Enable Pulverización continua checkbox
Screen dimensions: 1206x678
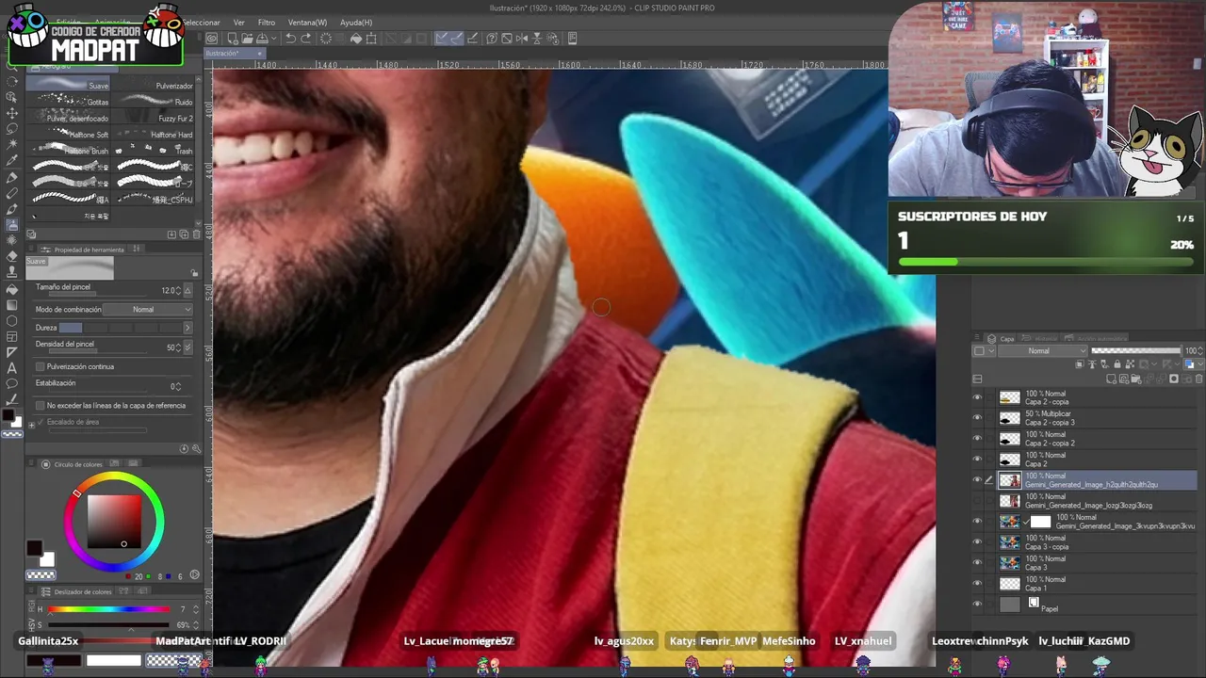[40, 366]
